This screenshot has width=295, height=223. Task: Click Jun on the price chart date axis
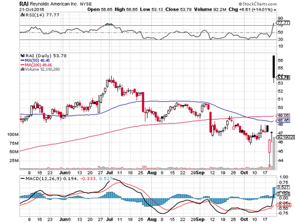[x=63, y=173]
